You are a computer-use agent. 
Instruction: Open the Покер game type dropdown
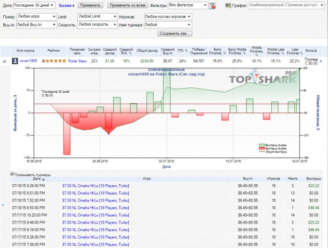36,16
